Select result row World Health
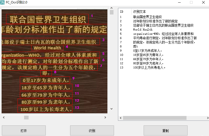This screenshot has height=136, width=209. click(x=164, y=30)
